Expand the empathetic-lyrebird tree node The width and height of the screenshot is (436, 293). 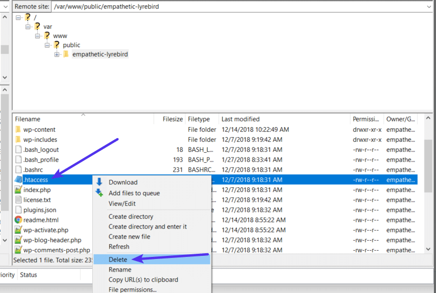[57, 54]
